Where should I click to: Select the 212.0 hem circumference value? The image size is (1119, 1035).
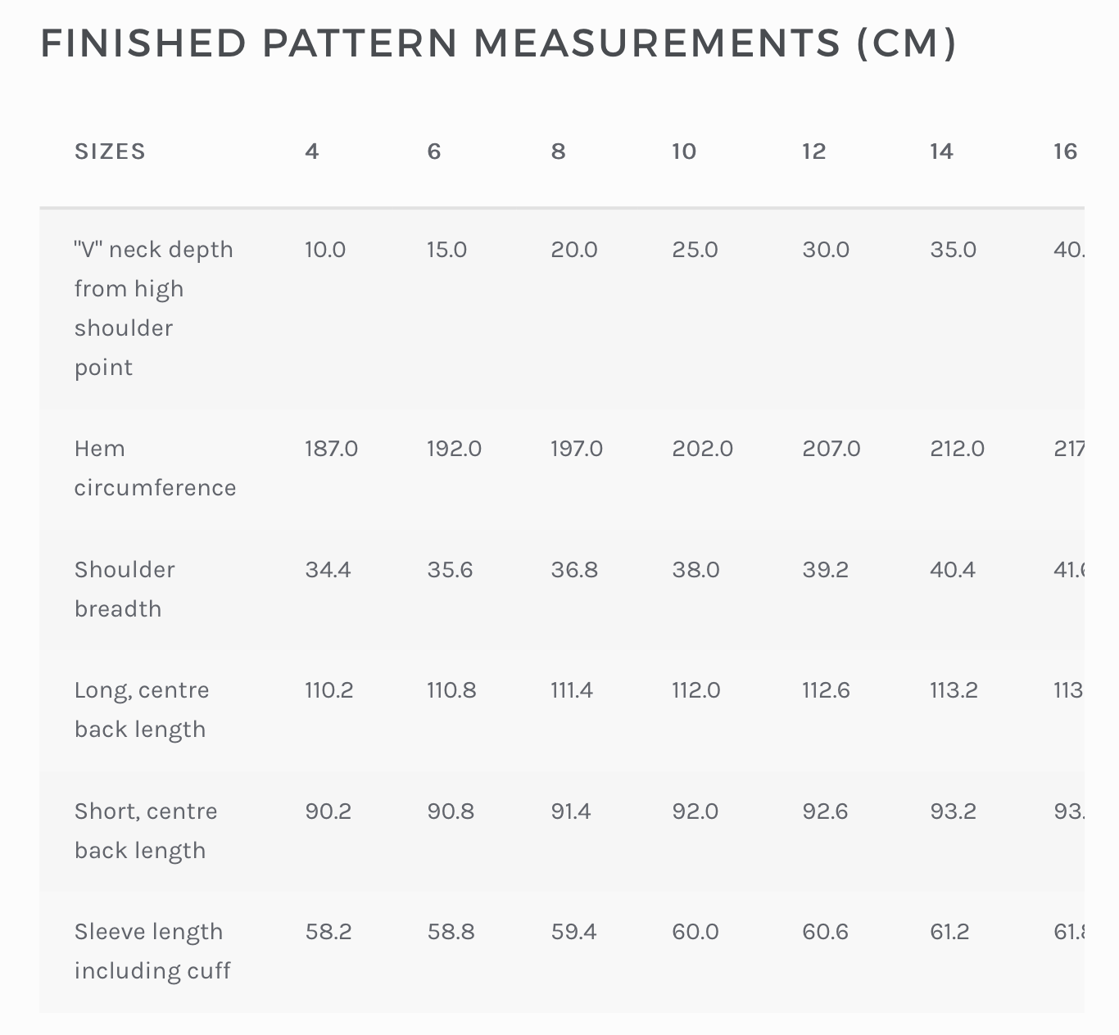(958, 449)
